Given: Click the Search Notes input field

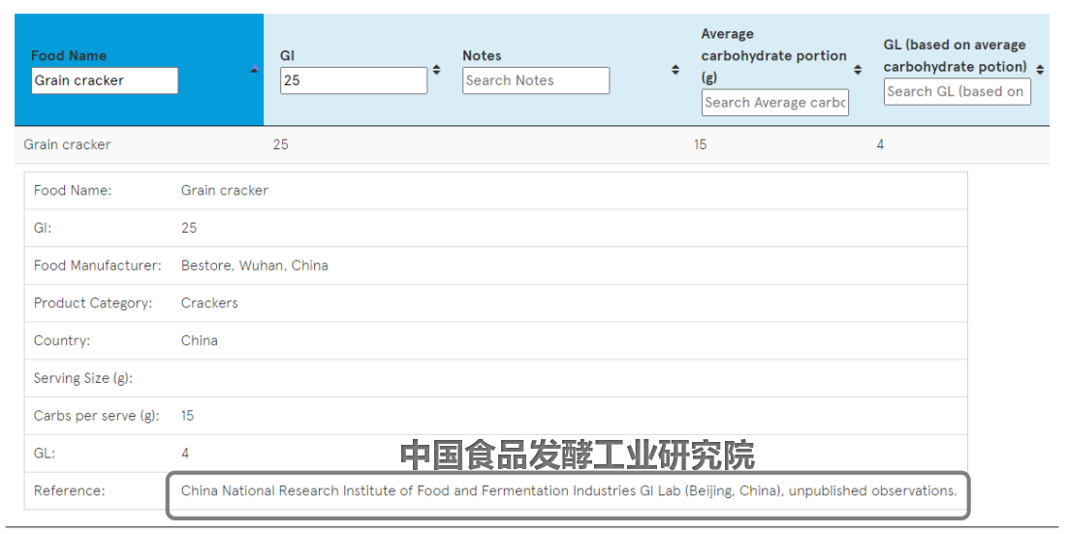Looking at the screenshot, I should 536,80.
